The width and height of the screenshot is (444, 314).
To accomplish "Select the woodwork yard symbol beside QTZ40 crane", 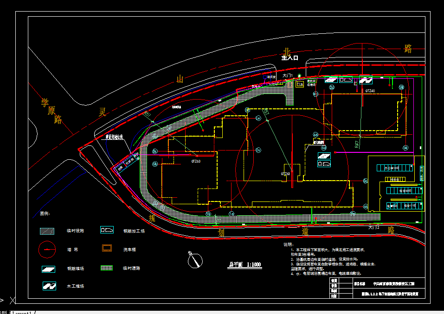I will (366, 81).
